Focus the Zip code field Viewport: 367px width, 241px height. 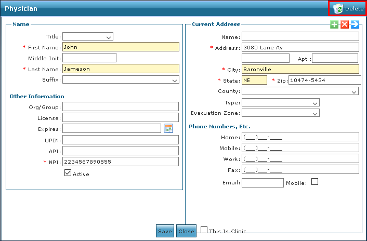[324, 80]
